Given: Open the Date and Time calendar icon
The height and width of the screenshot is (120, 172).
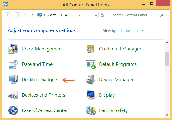Looking at the screenshot, I should point(13,64).
